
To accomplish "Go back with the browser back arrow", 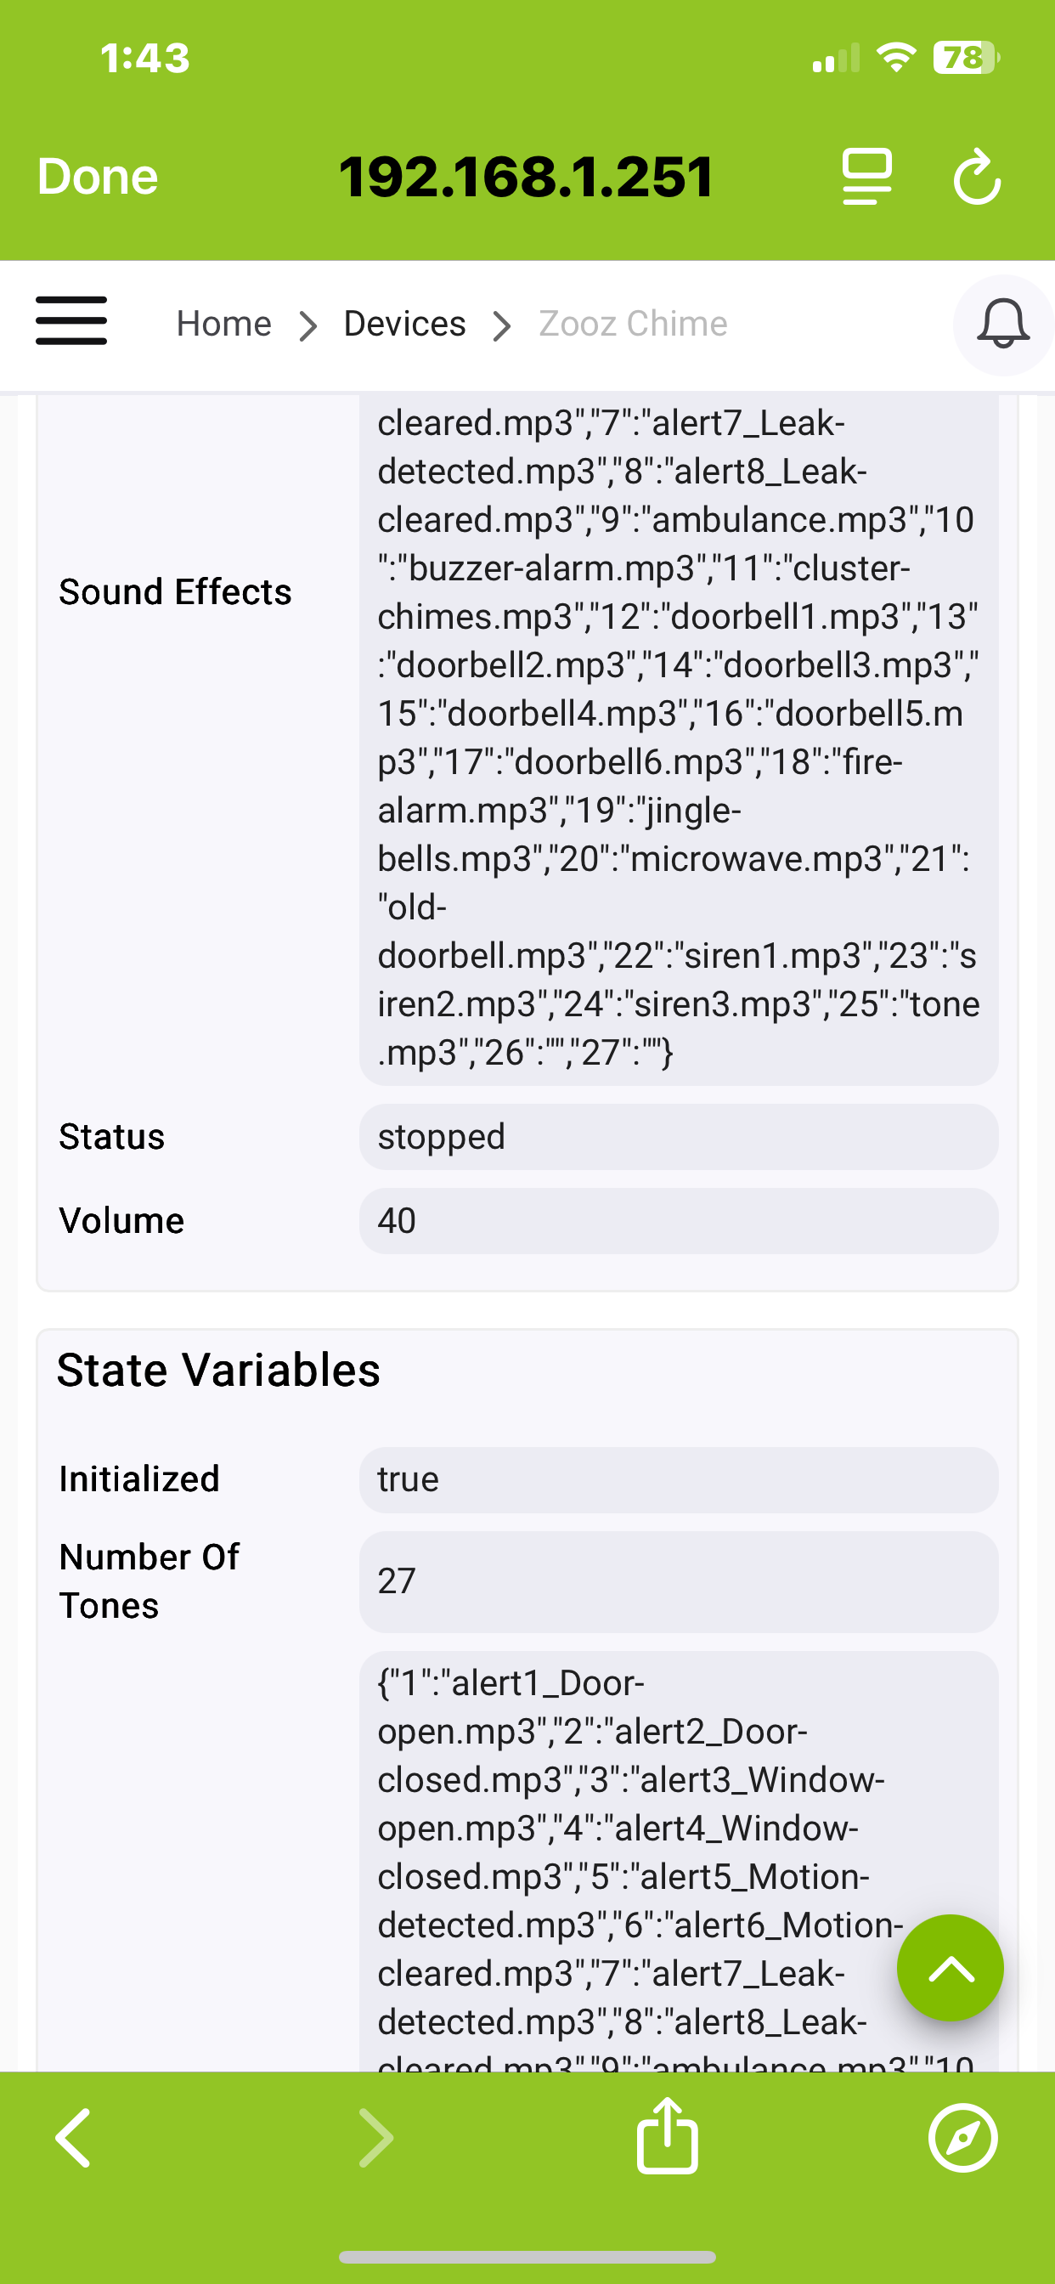I will (x=74, y=2138).
